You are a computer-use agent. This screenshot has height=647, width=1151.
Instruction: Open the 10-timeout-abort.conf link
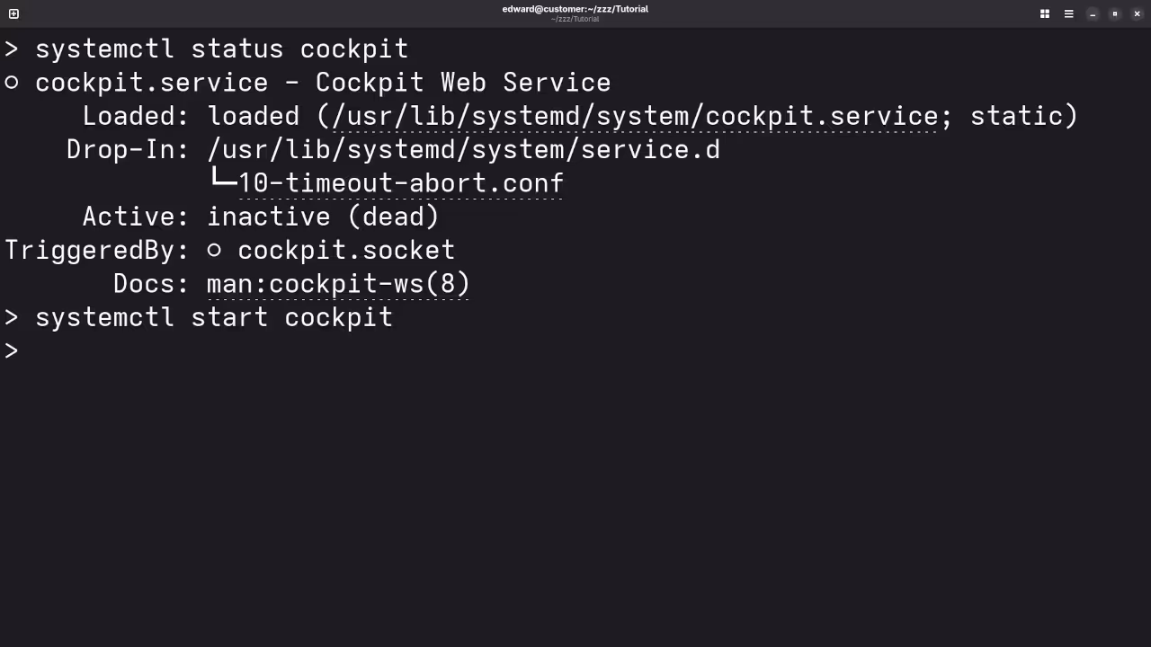click(x=401, y=183)
